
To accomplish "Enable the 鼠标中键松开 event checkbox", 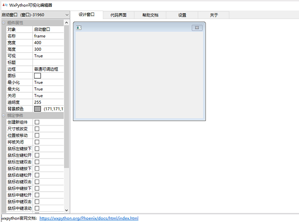I will coord(37,195).
